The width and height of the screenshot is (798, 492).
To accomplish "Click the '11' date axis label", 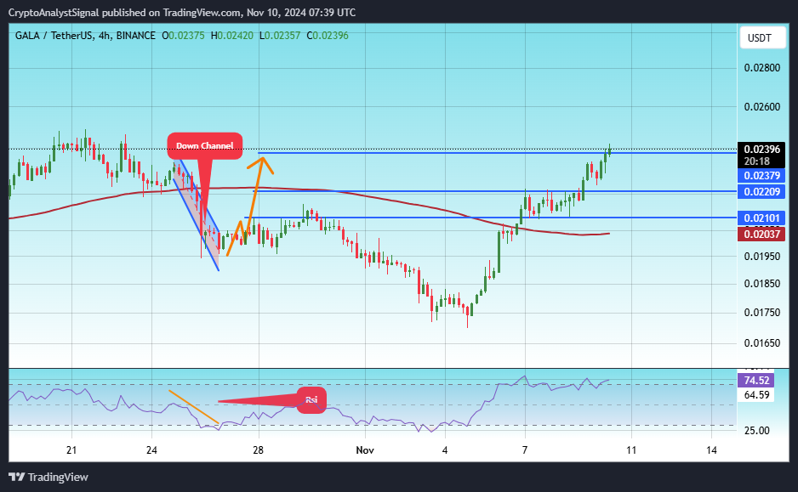I will point(631,450).
